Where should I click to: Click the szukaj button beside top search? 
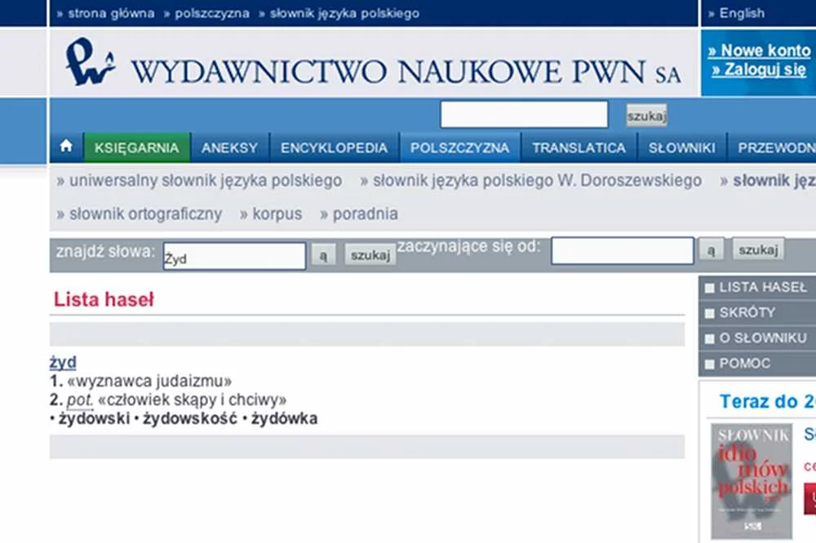(x=646, y=116)
